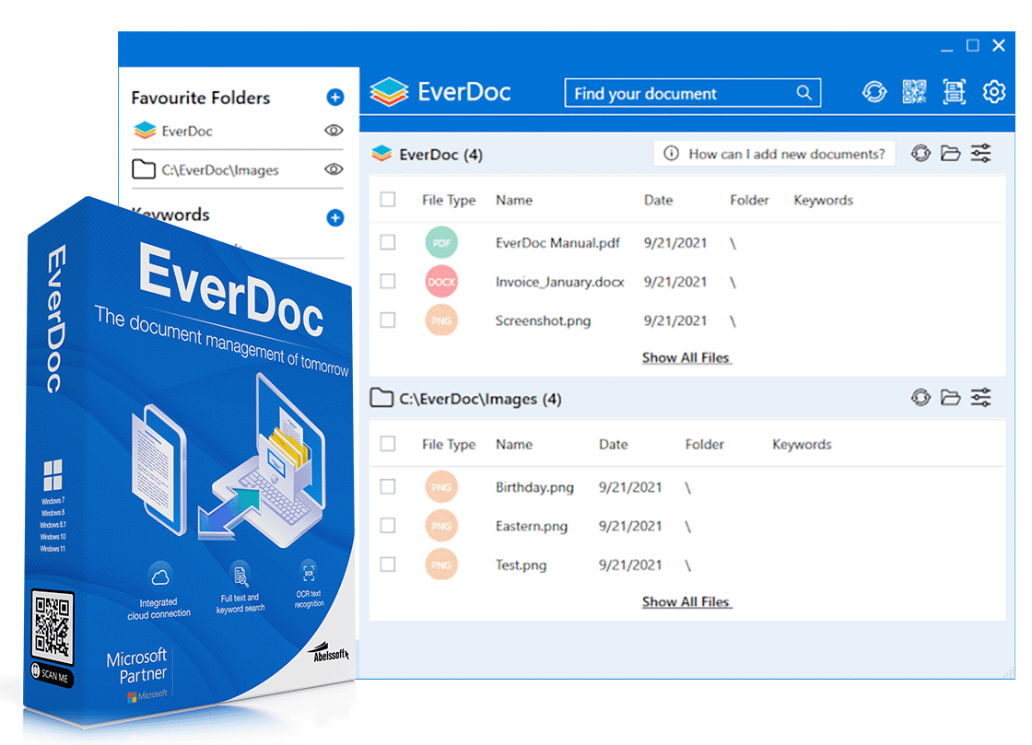Check select-all box in Images table header

tap(388, 444)
